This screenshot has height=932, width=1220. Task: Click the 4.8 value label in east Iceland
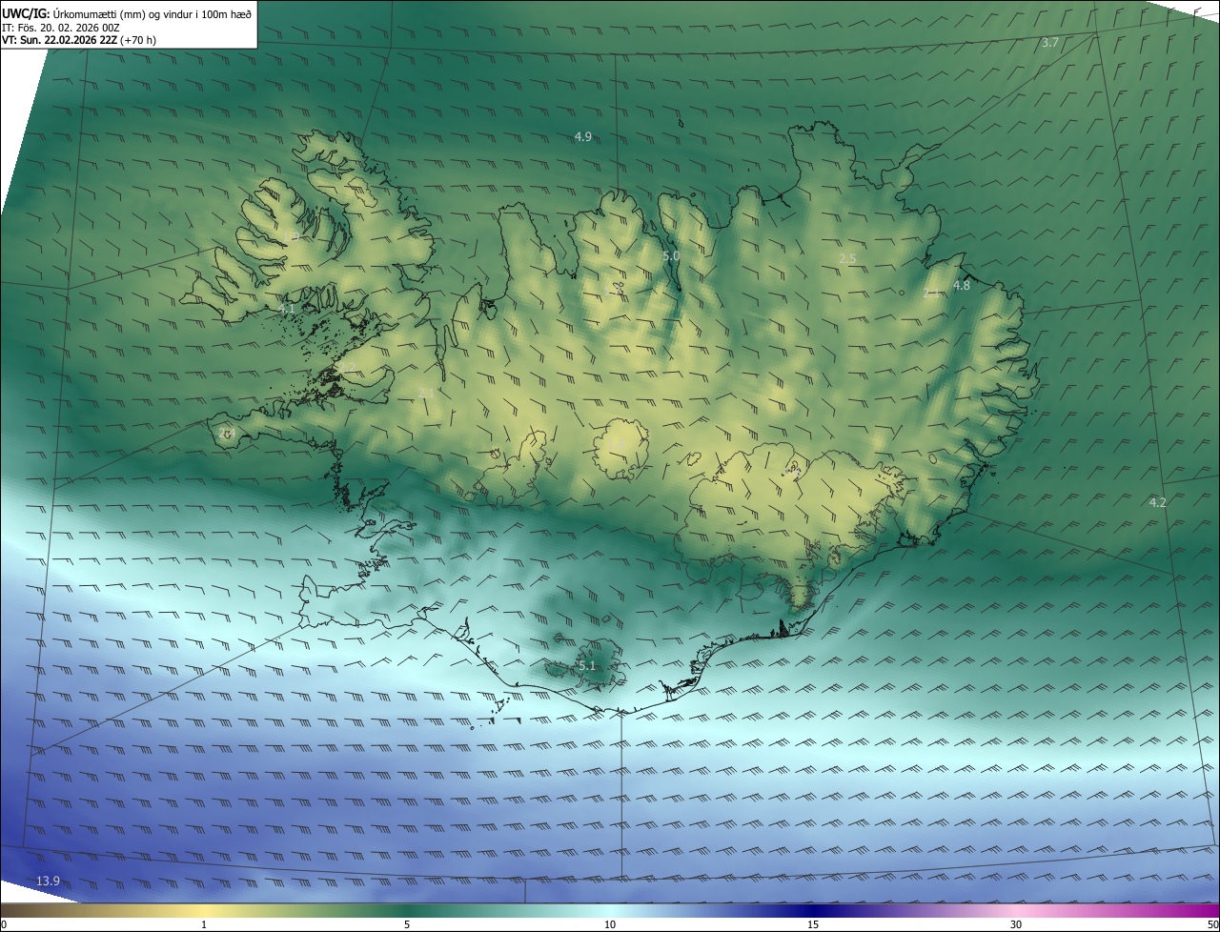(x=962, y=286)
